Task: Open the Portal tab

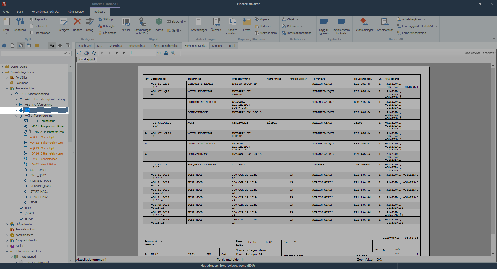Action: [231, 46]
